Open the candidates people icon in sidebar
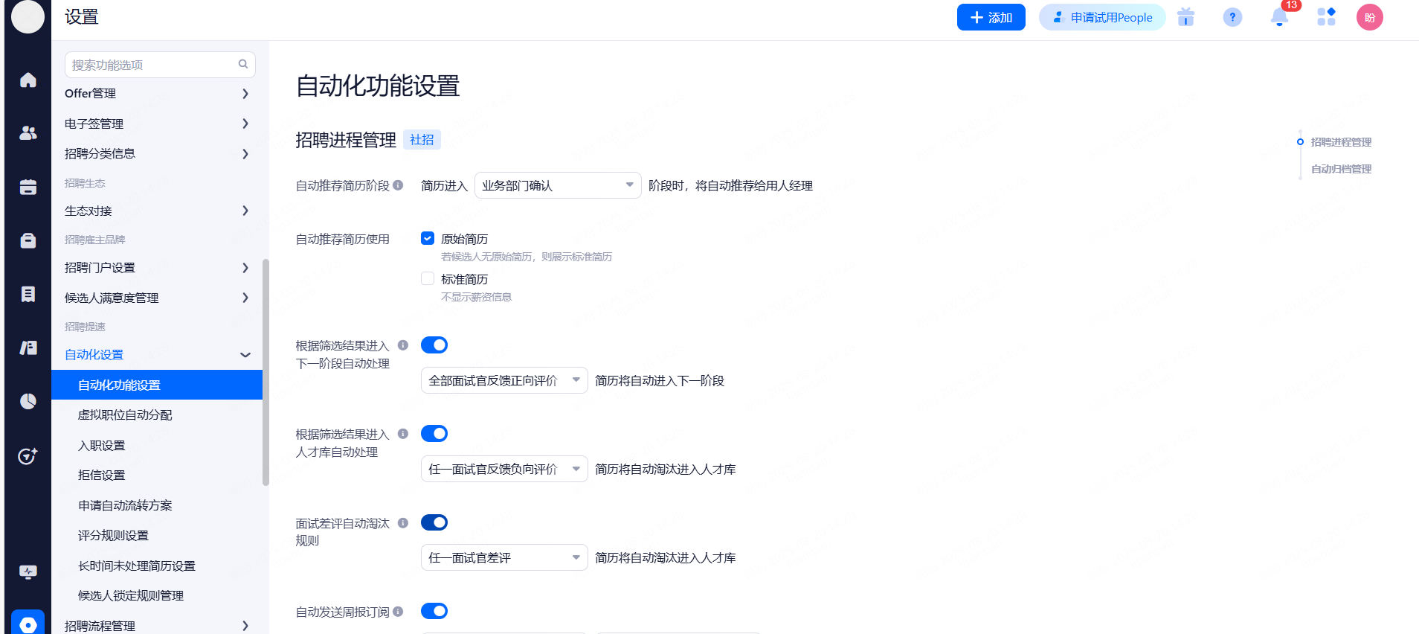Image resolution: width=1419 pixels, height=634 pixels. coord(28,133)
